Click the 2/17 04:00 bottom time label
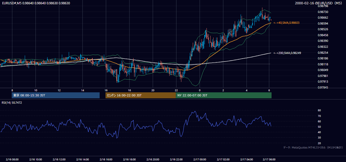Image resolution: width=346 pixels, height=162 pixels. coord(246,159)
